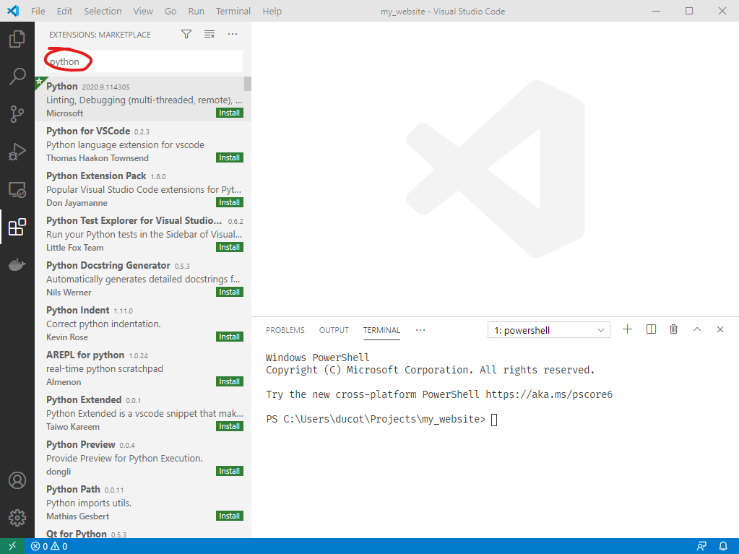This screenshot has width=739, height=554.
Task: Open the notifications bell in status bar
Action: point(723,546)
